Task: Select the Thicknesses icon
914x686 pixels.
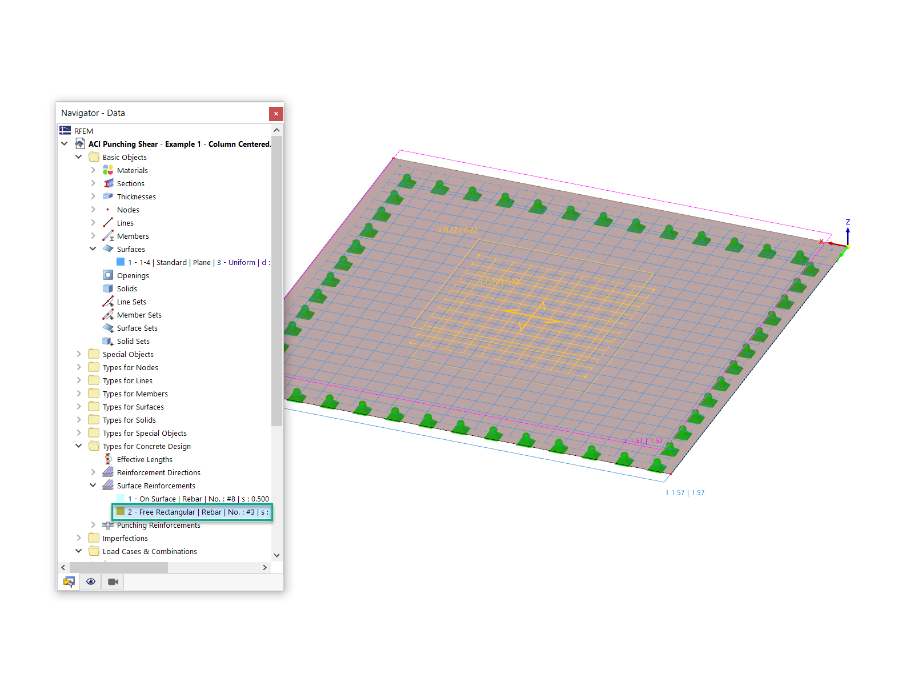Action: coord(107,196)
